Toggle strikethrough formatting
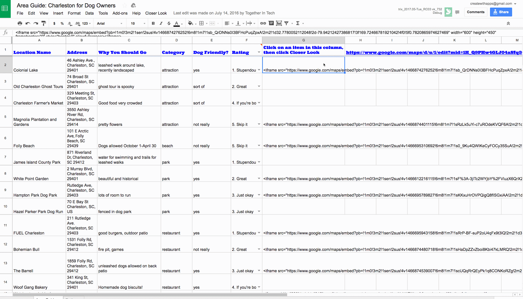 pos(169,23)
